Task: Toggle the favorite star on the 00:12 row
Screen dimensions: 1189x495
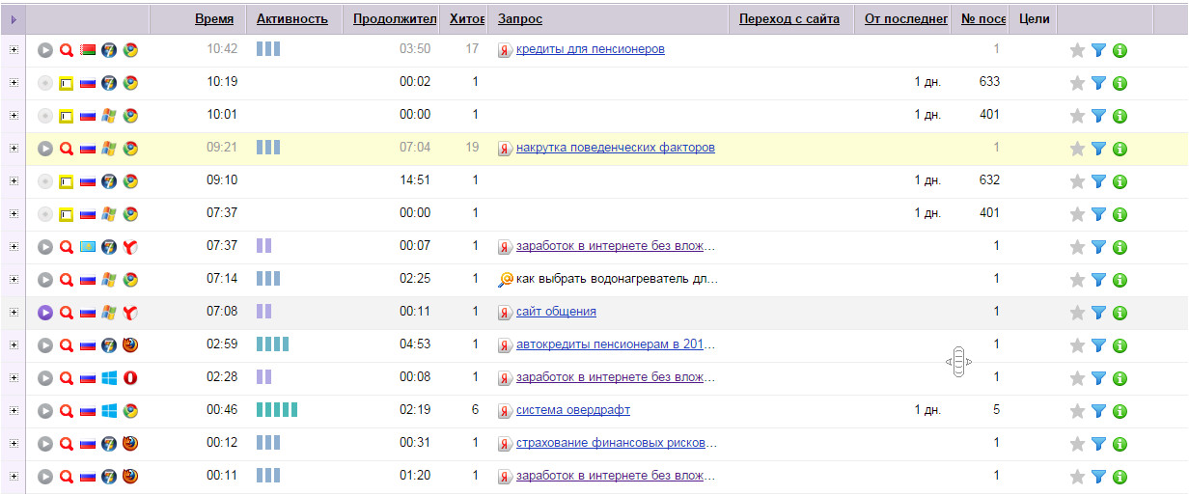Action: pos(1078,444)
